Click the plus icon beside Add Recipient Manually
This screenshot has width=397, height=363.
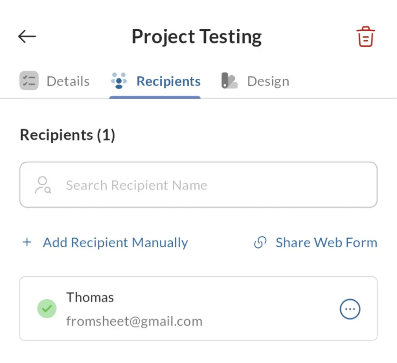27,242
